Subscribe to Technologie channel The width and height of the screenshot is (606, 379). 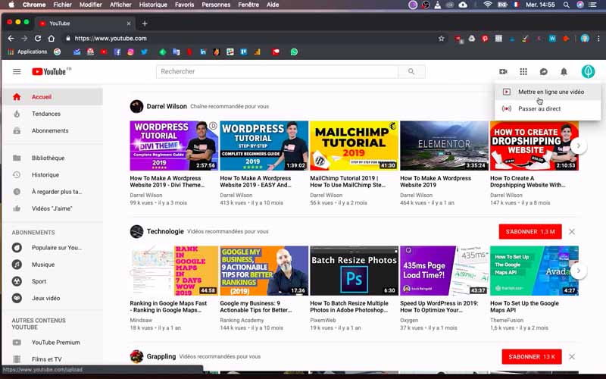(x=529, y=232)
